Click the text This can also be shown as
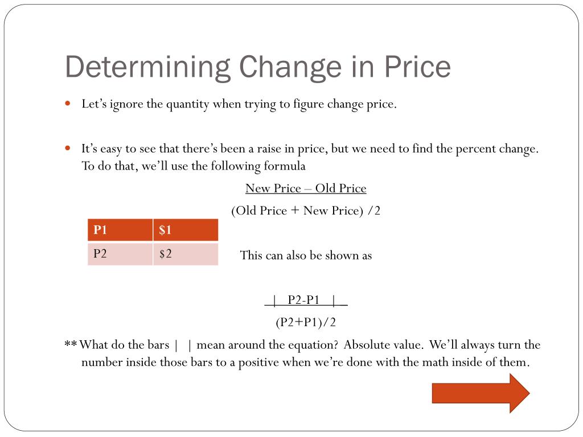Image resolution: width=583 pixels, height=437 pixels. click(306, 255)
